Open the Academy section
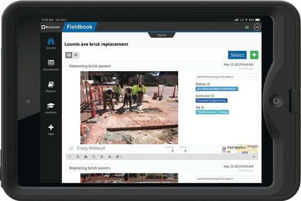 point(51,107)
